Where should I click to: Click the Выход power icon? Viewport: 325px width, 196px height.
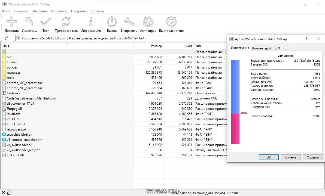(112, 22)
